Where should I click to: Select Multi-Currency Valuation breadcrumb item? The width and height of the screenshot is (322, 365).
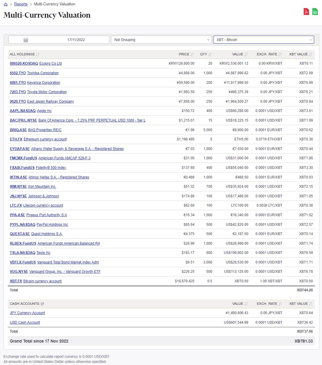54,4
